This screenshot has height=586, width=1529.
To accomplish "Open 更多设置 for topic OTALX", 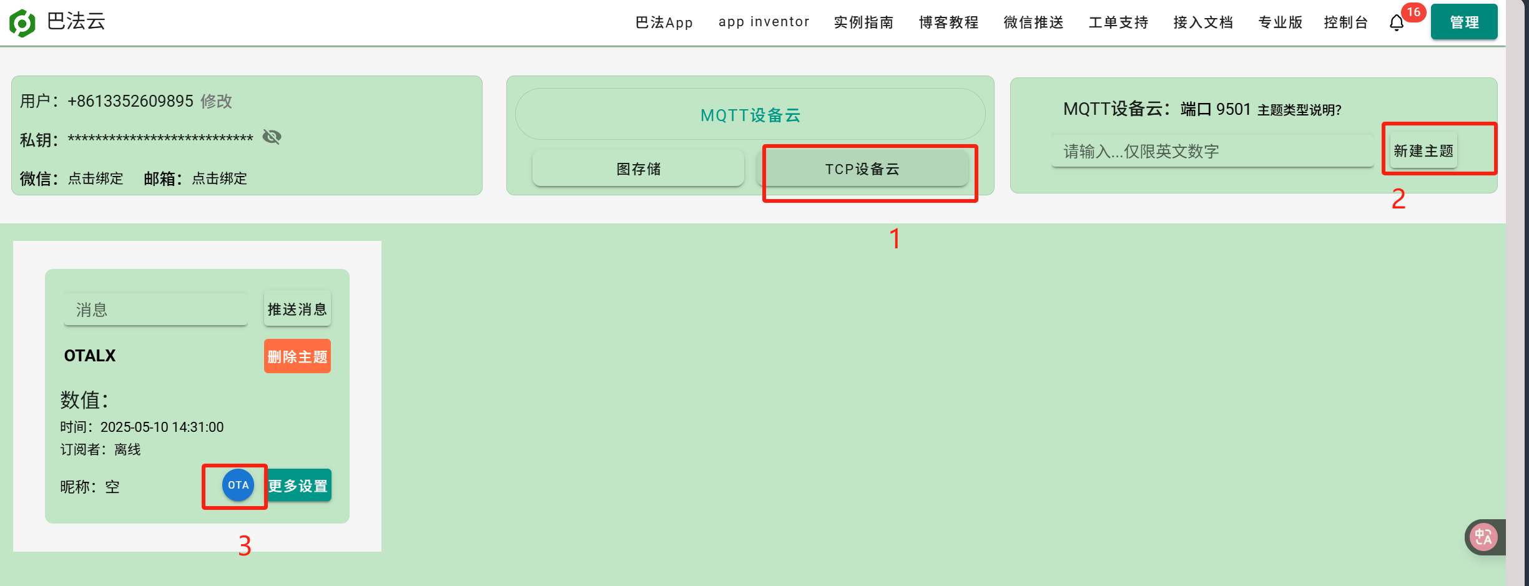I will (298, 485).
